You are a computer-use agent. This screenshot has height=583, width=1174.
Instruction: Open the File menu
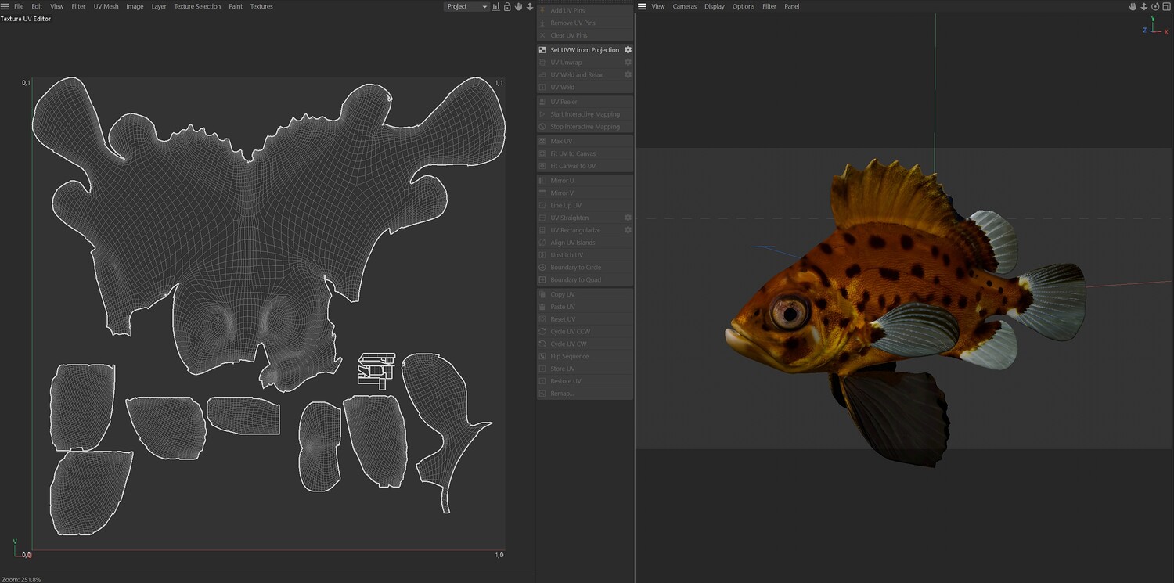(19, 6)
